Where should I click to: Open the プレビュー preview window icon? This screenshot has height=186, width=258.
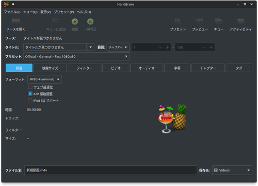[x=200, y=21]
